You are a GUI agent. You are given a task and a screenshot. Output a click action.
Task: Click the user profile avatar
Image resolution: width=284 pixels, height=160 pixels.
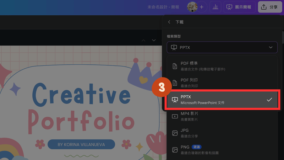click(193, 7)
